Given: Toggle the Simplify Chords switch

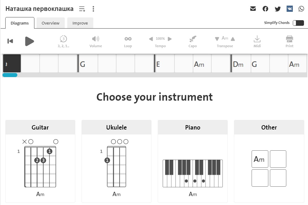Looking at the screenshot, I should tap(298, 23).
